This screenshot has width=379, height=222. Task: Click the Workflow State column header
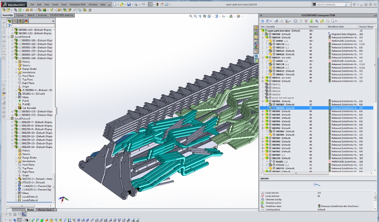point(342,26)
